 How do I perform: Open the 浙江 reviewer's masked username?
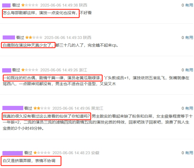[x=7, y=70]
